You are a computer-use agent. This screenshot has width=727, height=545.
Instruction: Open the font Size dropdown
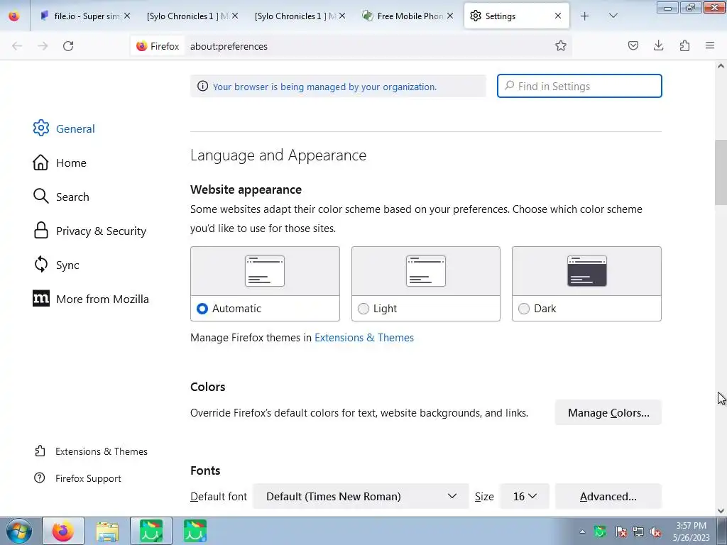525,496
